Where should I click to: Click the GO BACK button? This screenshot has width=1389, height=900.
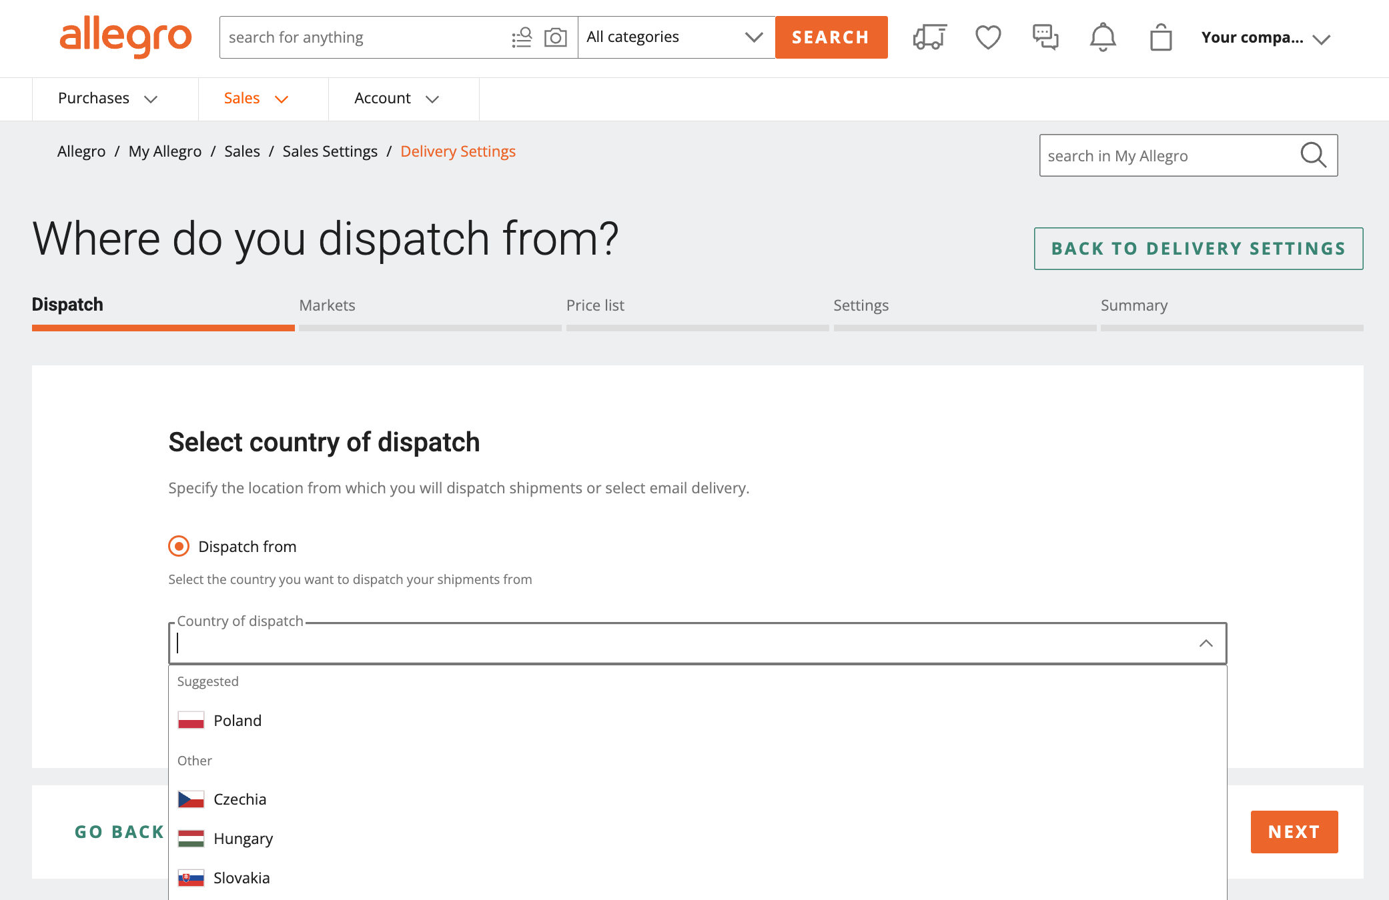(119, 832)
